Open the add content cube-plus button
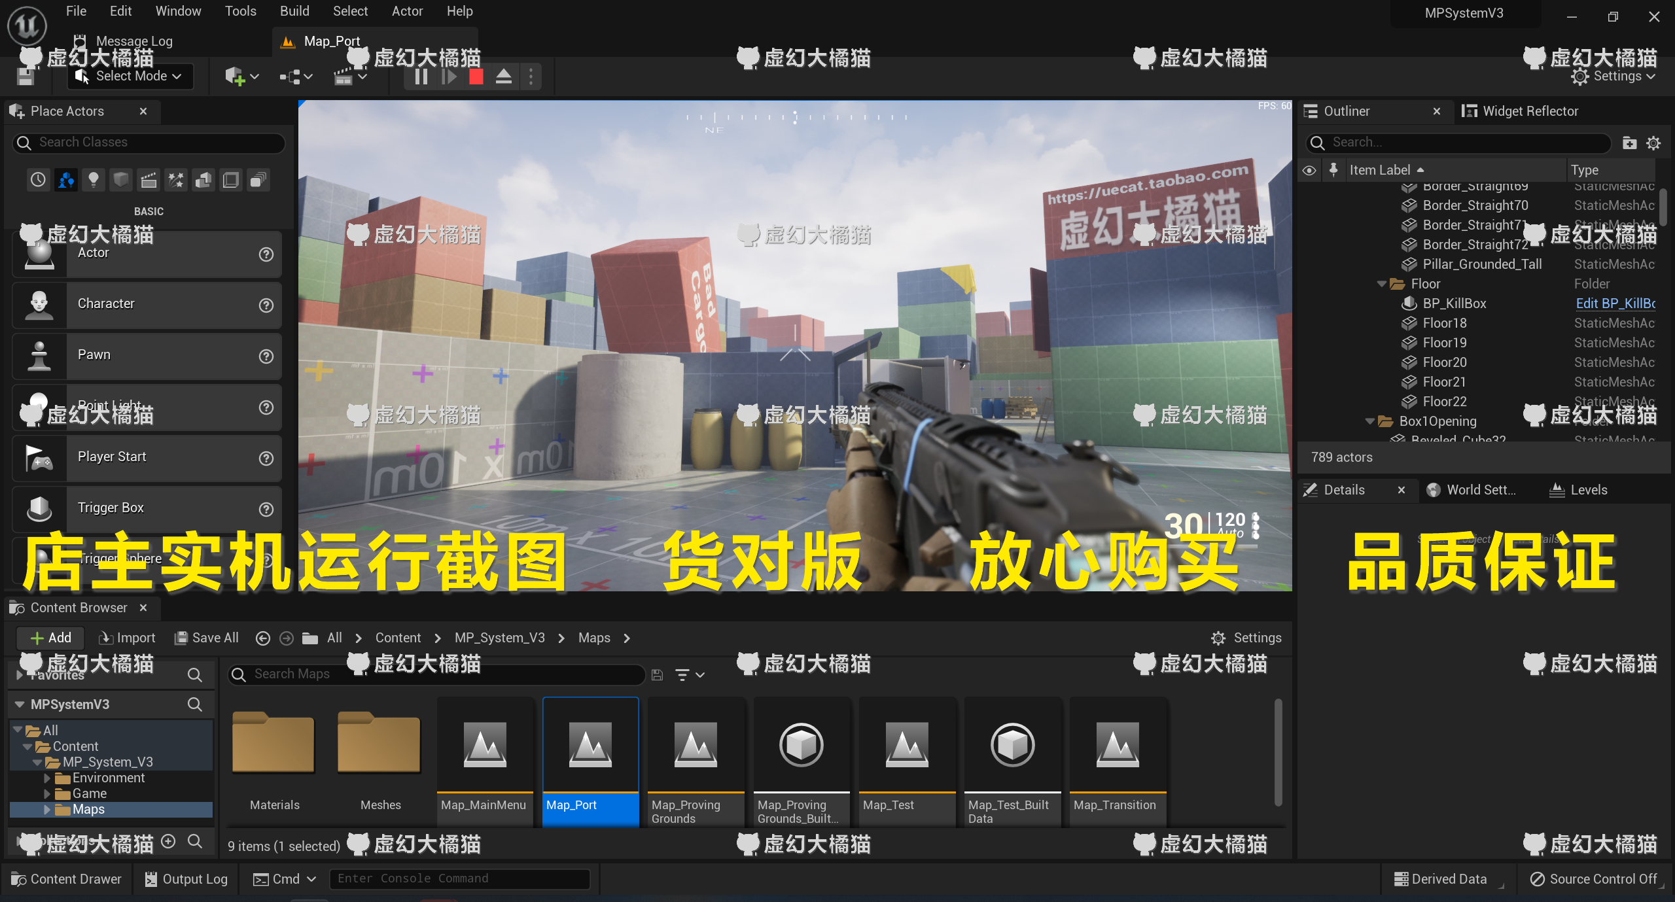This screenshot has height=902, width=1675. 242,77
